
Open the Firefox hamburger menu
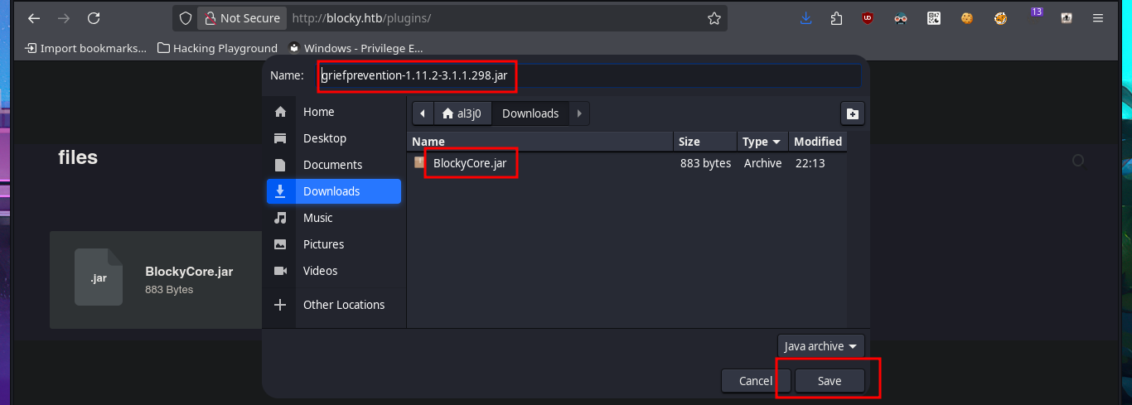[x=1098, y=18]
